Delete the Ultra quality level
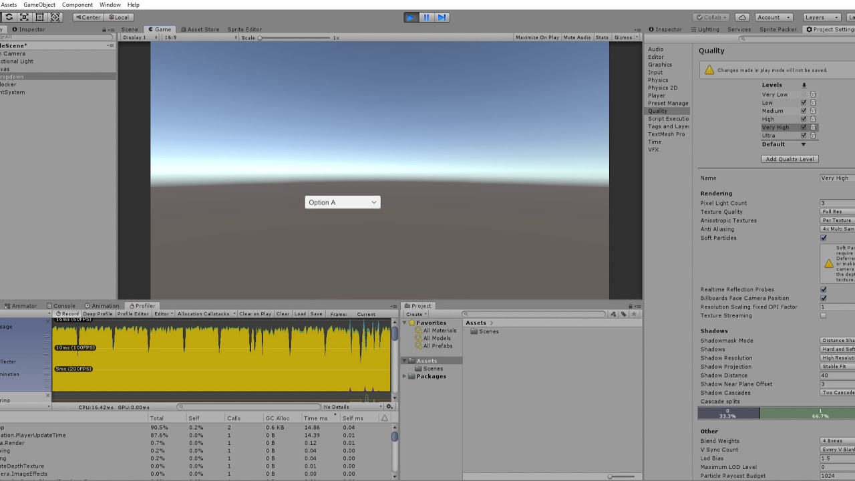This screenshot has height=481, width=855. click(x=813, y=136)
